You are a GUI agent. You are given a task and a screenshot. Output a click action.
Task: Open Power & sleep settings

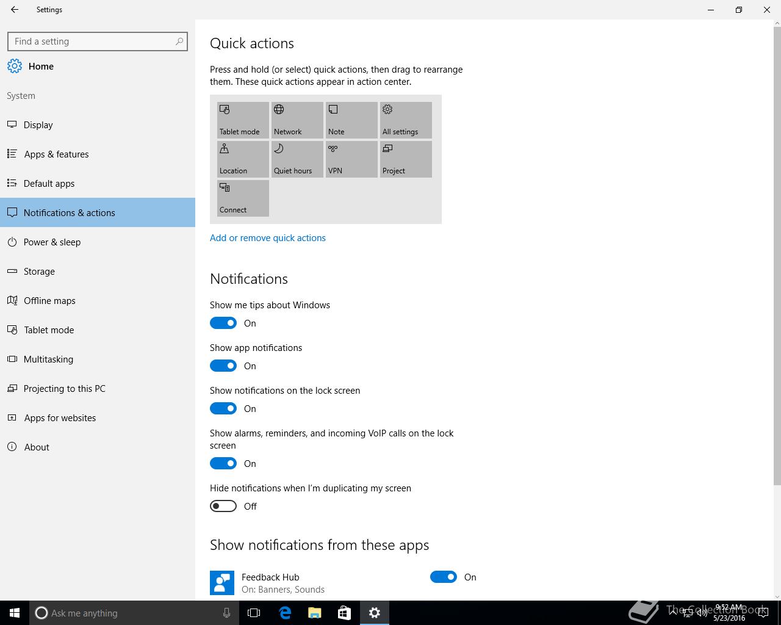pyautogui.click(x=98, y=242)
